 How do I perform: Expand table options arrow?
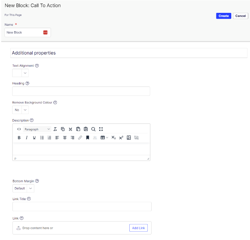click(107, 138)
